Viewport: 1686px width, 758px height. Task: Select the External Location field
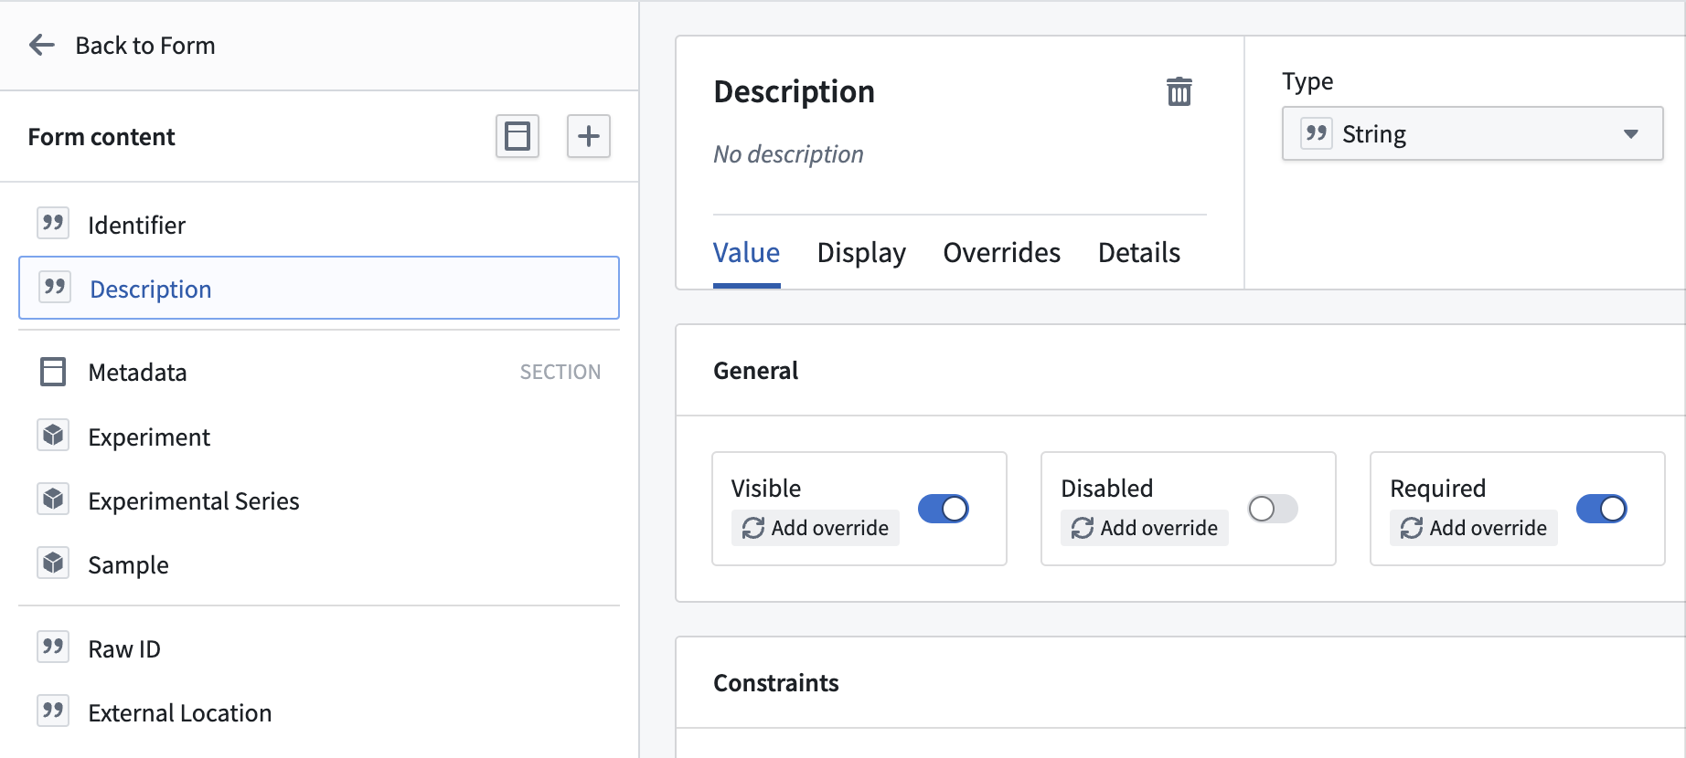click(319, 712)
